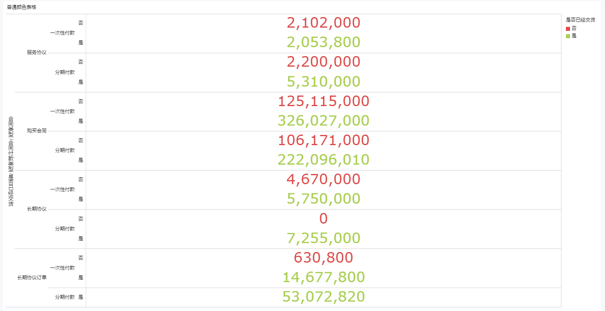Click the value 2,102,000

[x=323, y=23]
